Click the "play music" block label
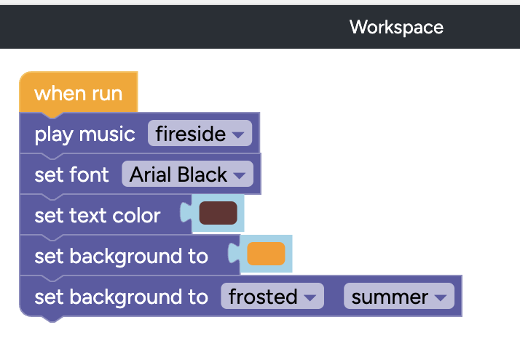The height and width of the screenshot is (346, 520). [x=84, y=134]
